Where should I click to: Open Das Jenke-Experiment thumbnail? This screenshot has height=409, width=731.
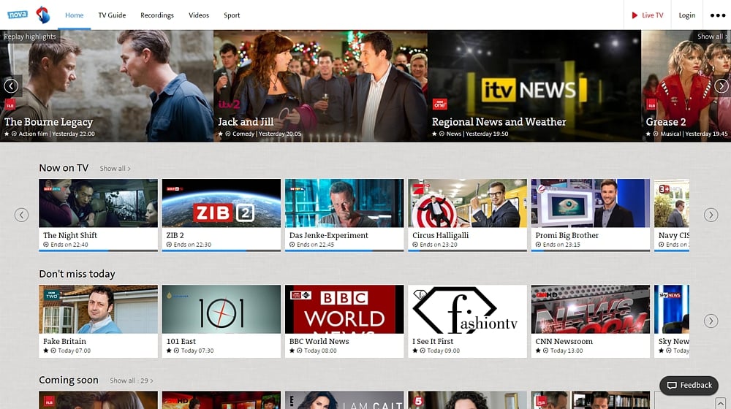344,203
